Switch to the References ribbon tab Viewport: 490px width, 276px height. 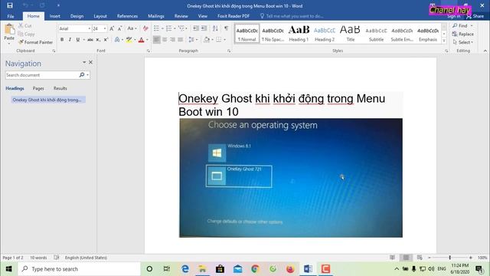127,16
